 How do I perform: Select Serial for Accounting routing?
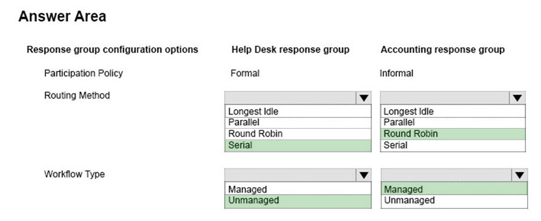(453, 146)
